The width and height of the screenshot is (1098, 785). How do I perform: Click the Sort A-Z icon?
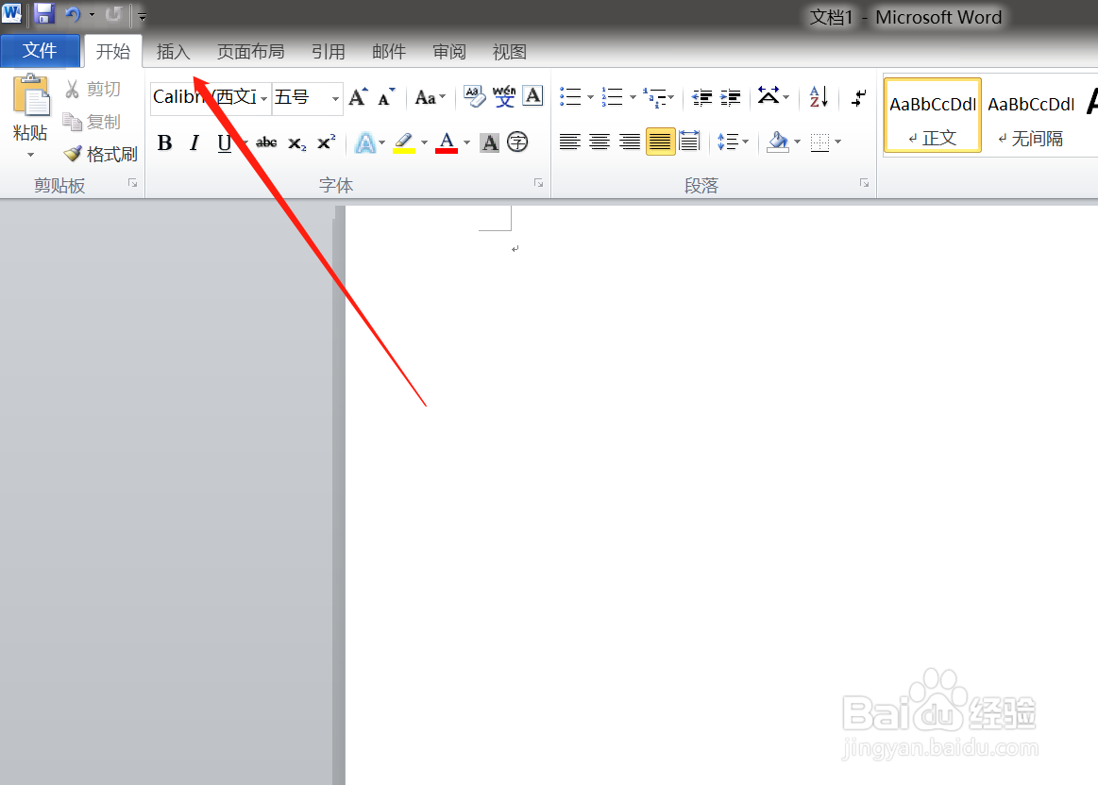coord(819,96)
